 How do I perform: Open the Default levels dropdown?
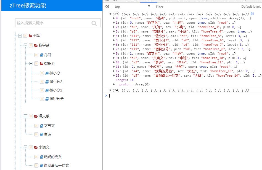click(251, 7)
